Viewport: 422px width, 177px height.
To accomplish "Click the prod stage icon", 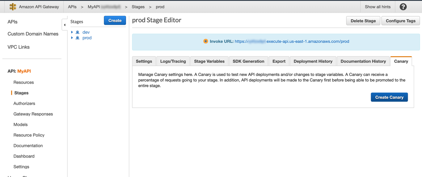I will tap(77, 38).
